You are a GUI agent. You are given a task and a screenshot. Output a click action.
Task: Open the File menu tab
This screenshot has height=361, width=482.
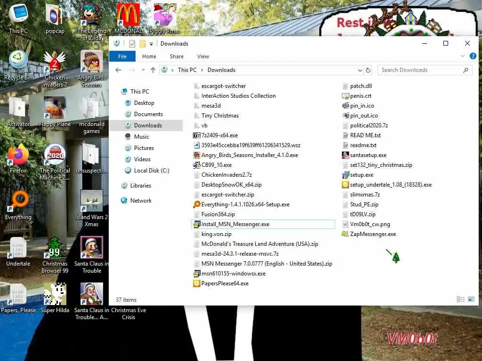click(x=122, y=56)
